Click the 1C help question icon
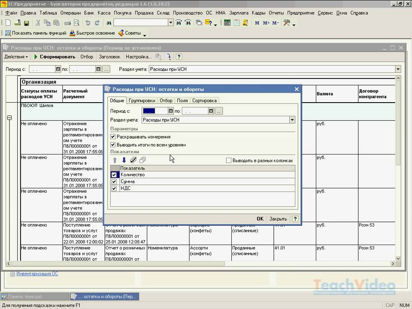 209,23
